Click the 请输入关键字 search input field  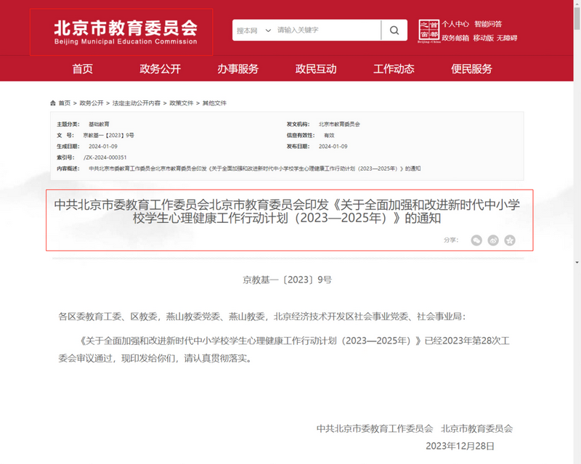click(327, 30)
